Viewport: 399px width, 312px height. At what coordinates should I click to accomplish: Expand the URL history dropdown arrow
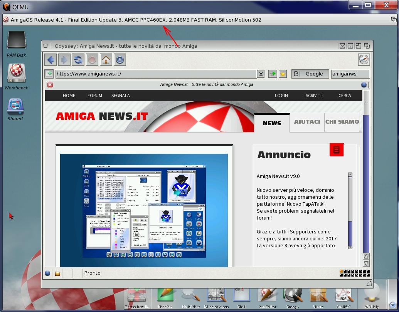(261, 74)
